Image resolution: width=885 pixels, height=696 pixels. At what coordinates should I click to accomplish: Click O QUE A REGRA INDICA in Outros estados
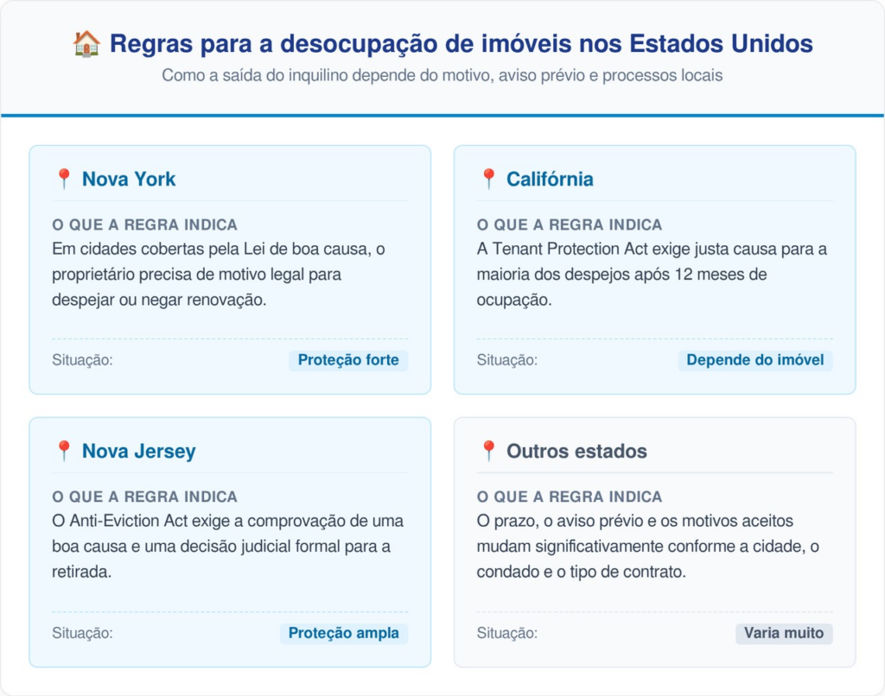pyautogui.click(x=570, y=497)
